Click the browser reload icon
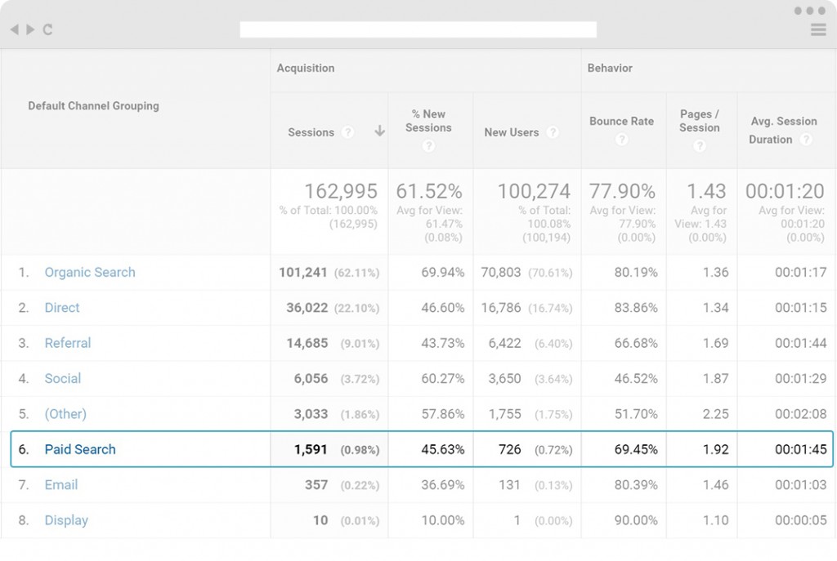The image size is (837, 561). tap(47, 30)
